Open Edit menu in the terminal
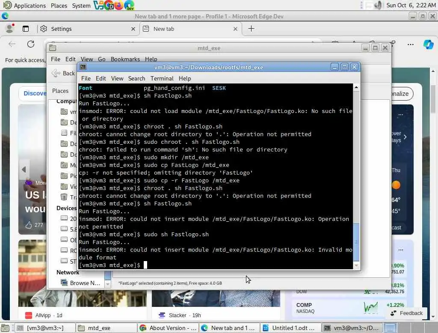The width and height of the screenshot is (438, 333). [x=101, y=79]
